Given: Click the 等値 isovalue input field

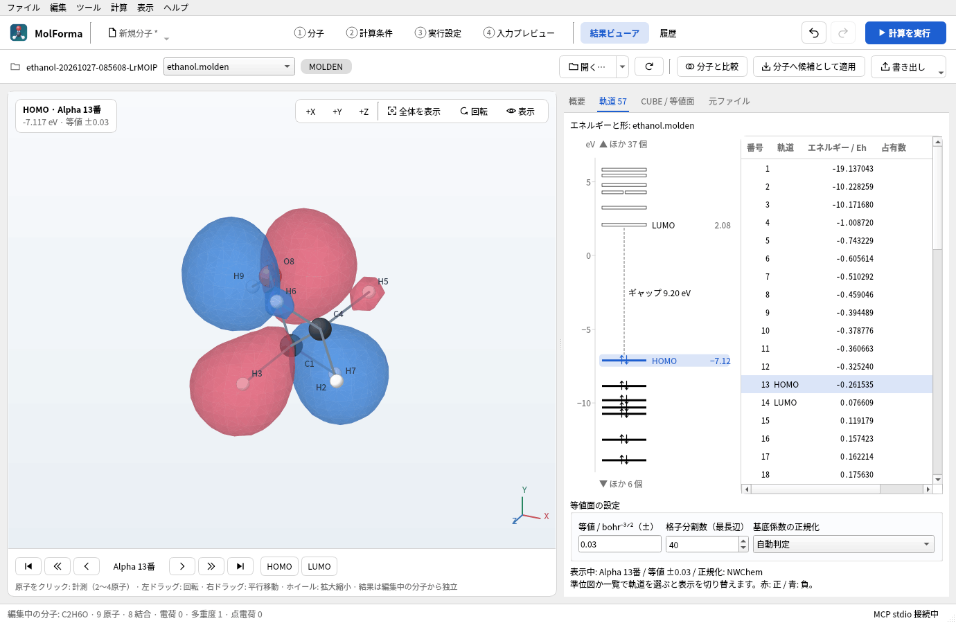Looking at the screenshot, I should [619, 544].
